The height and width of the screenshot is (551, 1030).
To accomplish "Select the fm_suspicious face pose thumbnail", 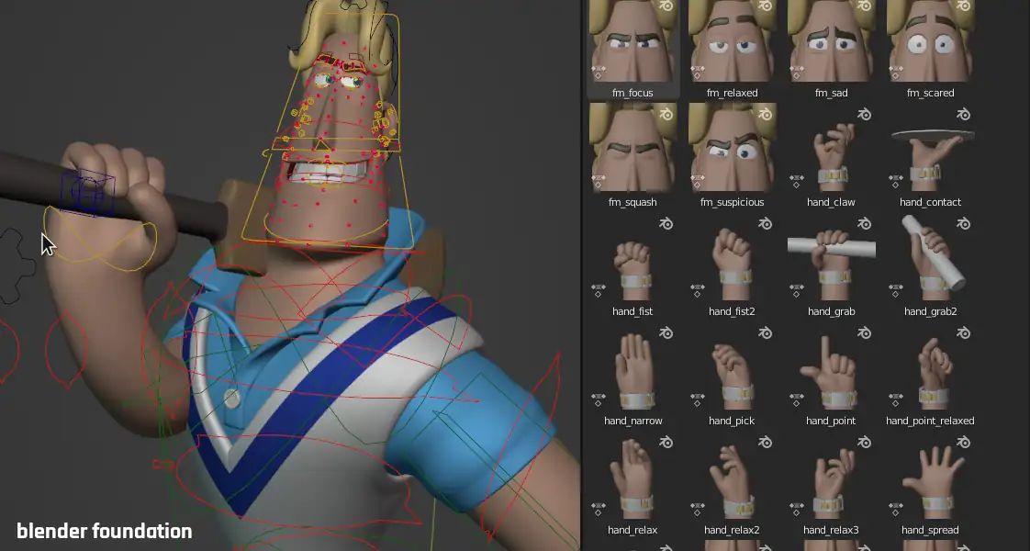I will tap(732, 148).
